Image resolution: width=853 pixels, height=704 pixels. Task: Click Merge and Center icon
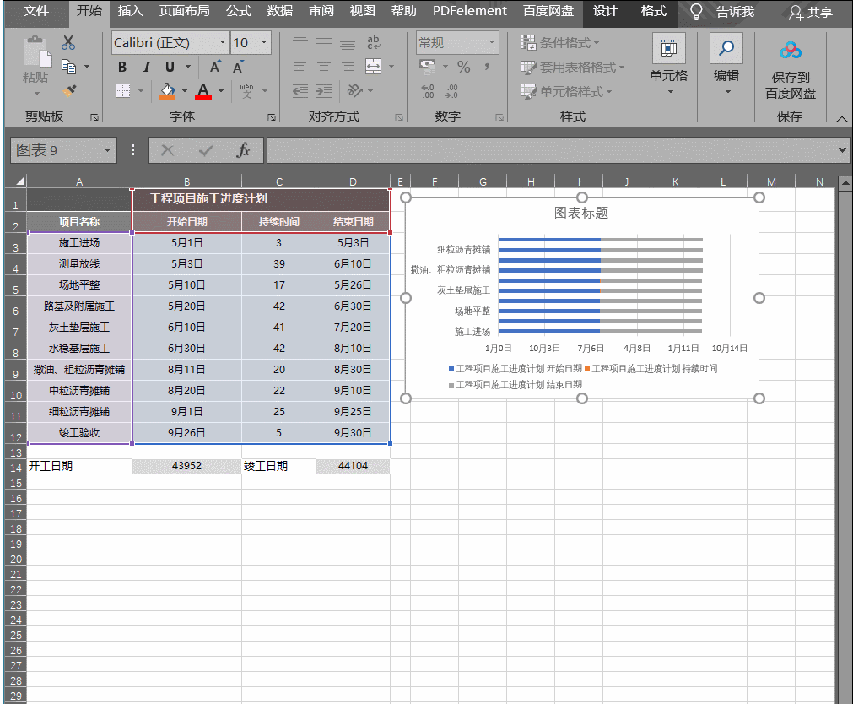(x=373, y=67)
